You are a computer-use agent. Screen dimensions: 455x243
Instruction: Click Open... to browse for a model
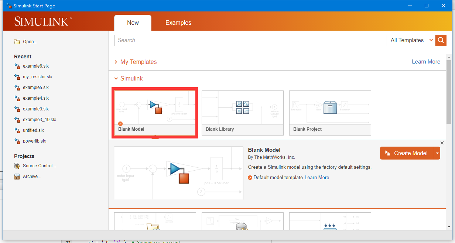tap(30, 42)
